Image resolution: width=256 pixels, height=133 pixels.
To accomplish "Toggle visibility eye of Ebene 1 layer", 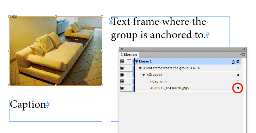I will pyautogui.click(x=122, y=61).
